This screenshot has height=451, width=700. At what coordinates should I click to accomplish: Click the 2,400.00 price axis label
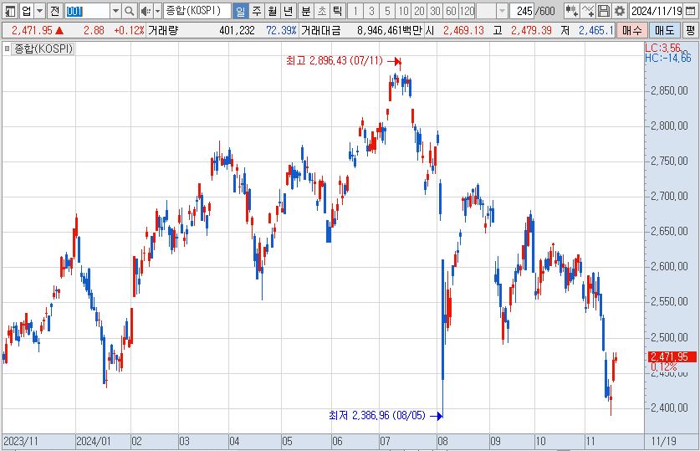point(669,407)
